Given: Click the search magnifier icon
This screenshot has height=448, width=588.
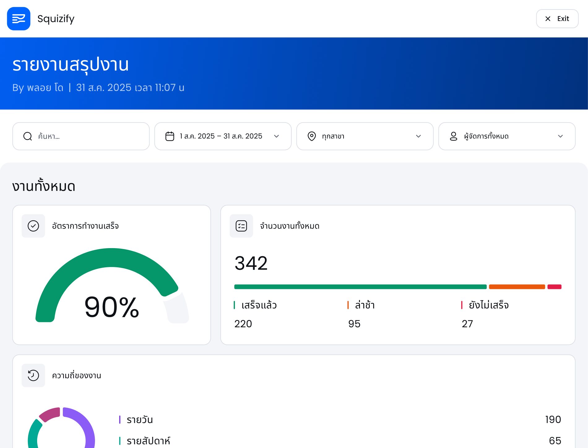Looking at the screenshot, I should tap(28, 136).
